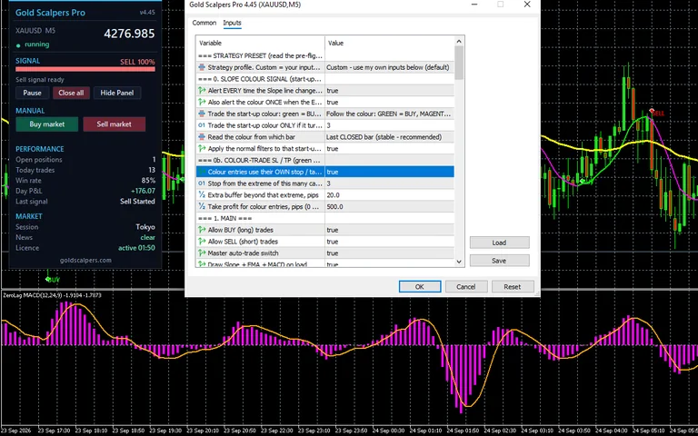Click Load to load a preset
The height and width of the screenshot is (436, 698).
pyautogui.click(x=500, y=243)
